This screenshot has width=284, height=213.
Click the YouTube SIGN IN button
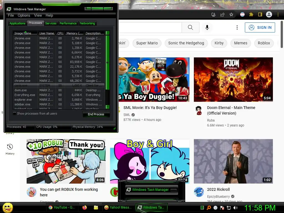tap(260, 27)
